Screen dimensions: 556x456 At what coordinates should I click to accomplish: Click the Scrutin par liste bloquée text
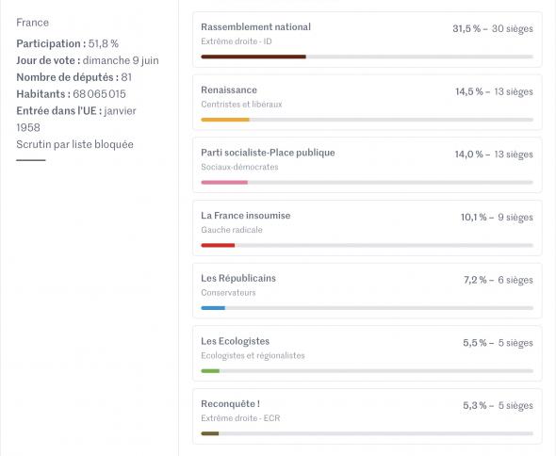coord(74,144)
